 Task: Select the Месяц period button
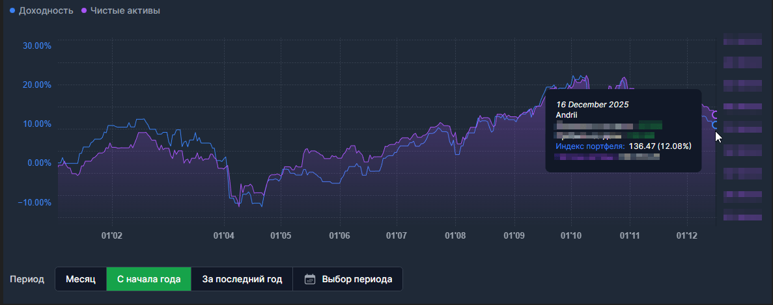coord(80,279)
